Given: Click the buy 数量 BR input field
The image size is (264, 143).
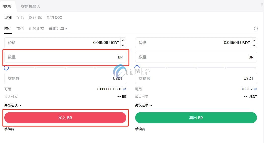Looking at the screenshot, I should 65,57.
